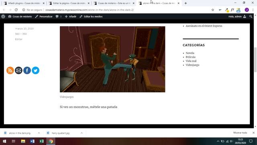Click 'Editar los medios' in admin bar
The image size is (257, 145).
click(91, 17)
